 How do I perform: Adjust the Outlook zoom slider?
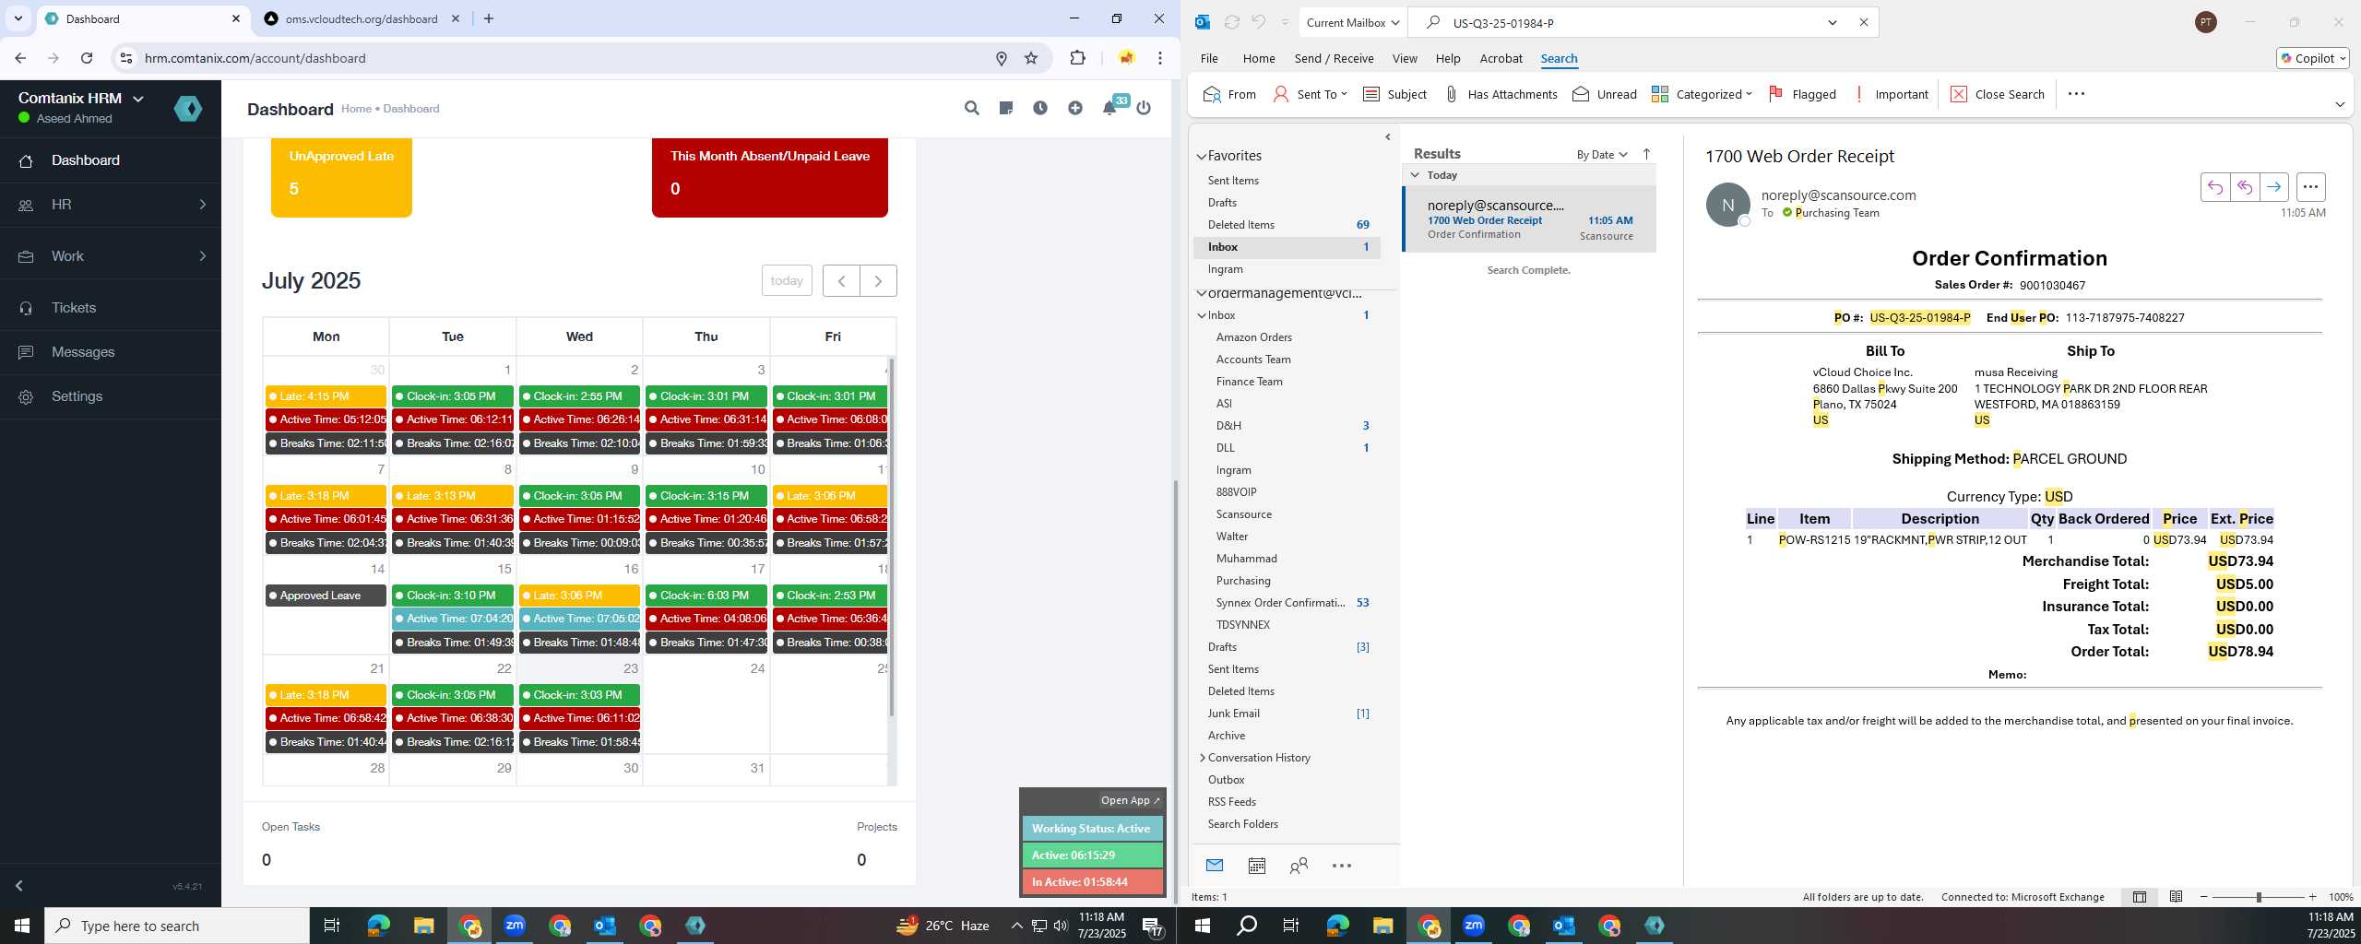click(2259, 897)
